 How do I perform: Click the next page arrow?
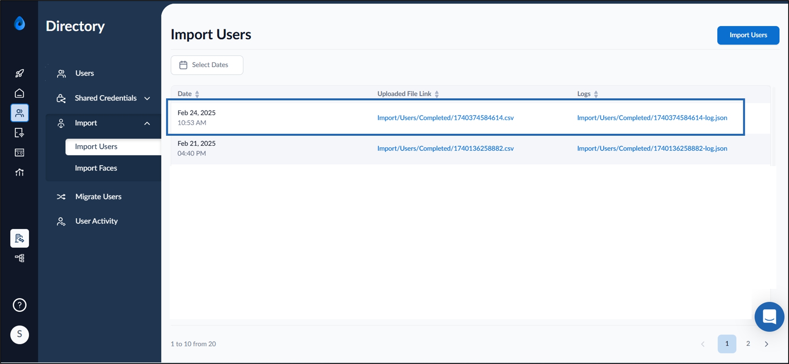click(x=766, y=344)
